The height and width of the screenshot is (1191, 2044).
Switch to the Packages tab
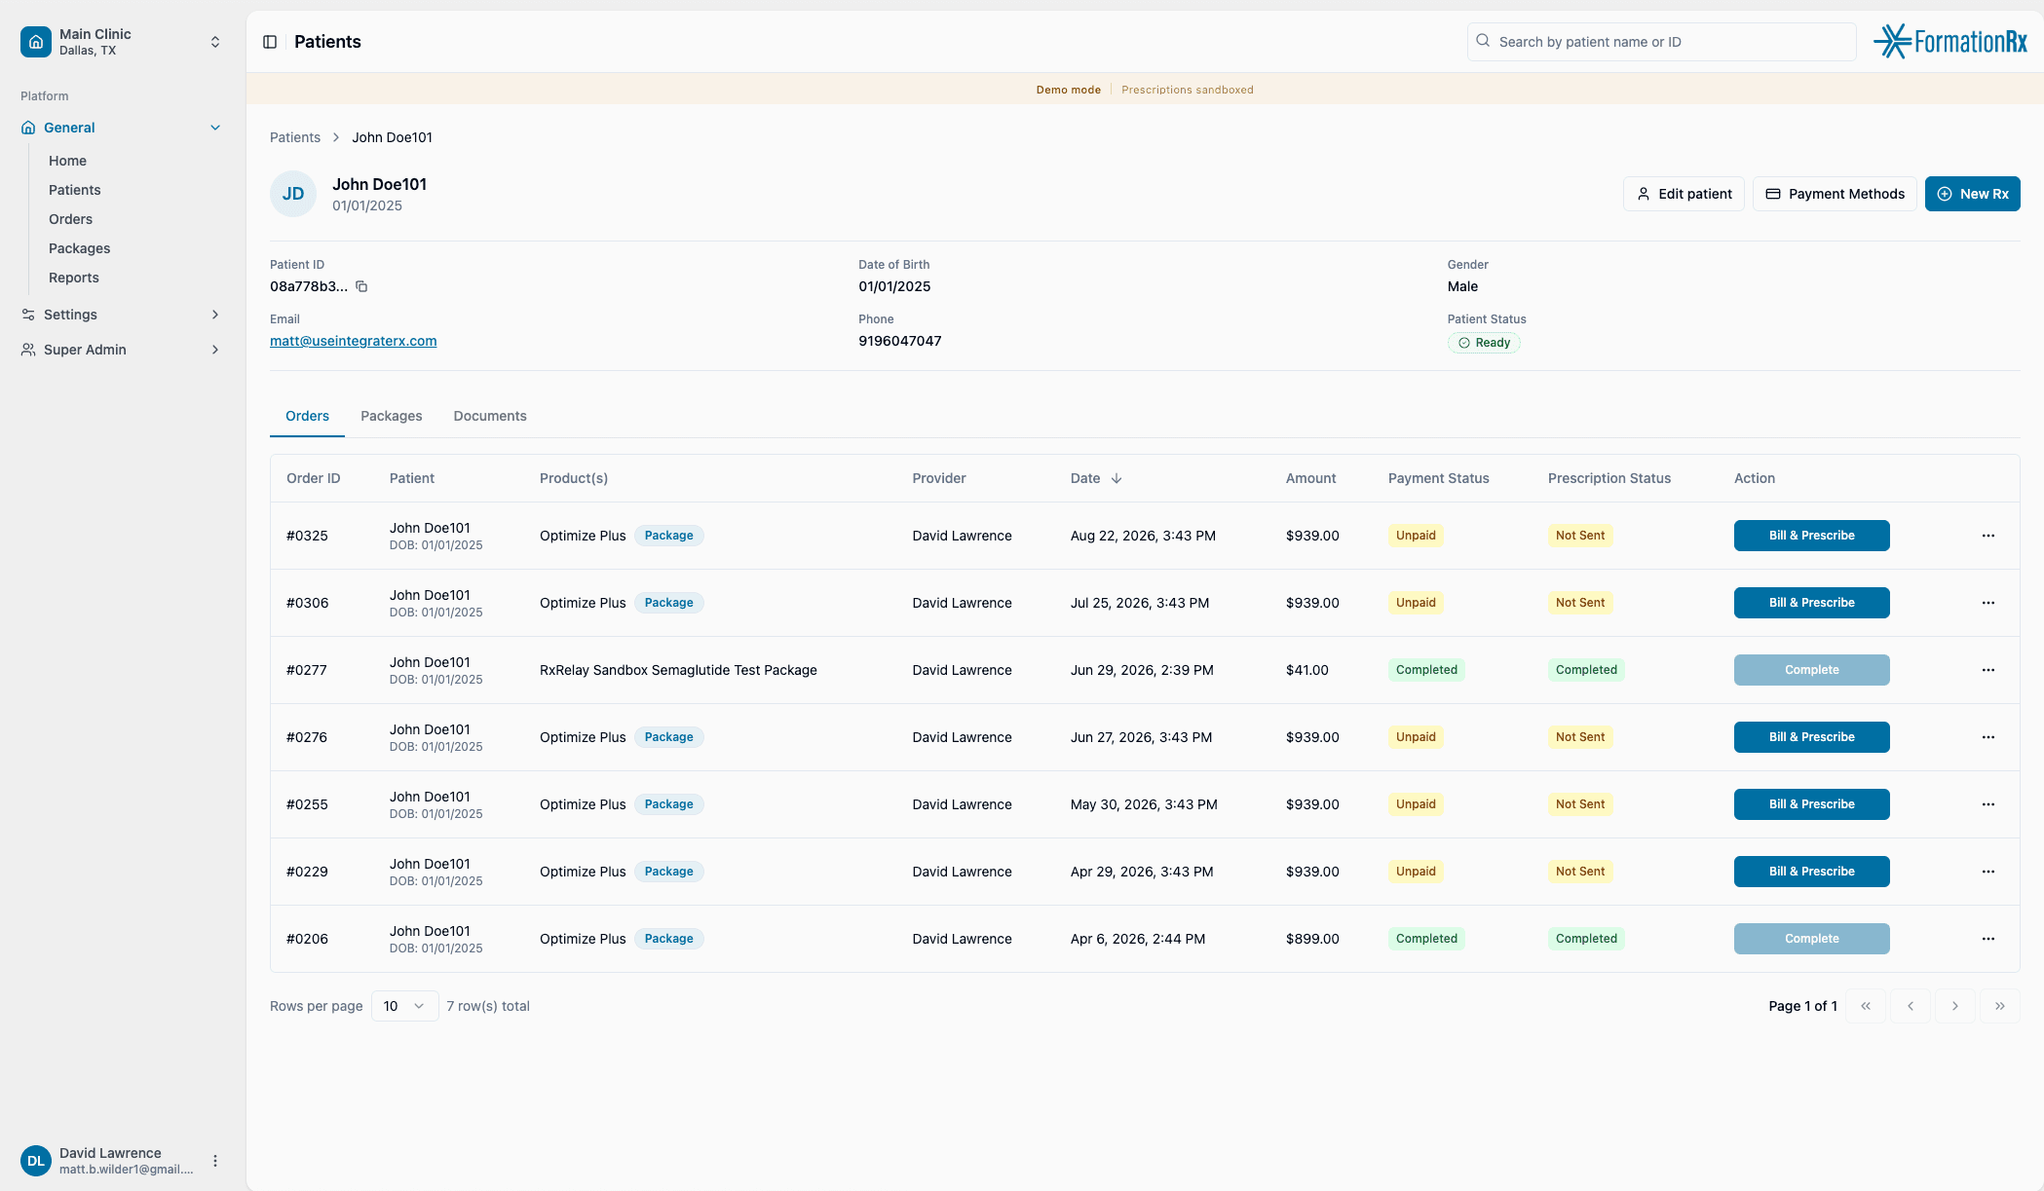click(x=392, y=416)
